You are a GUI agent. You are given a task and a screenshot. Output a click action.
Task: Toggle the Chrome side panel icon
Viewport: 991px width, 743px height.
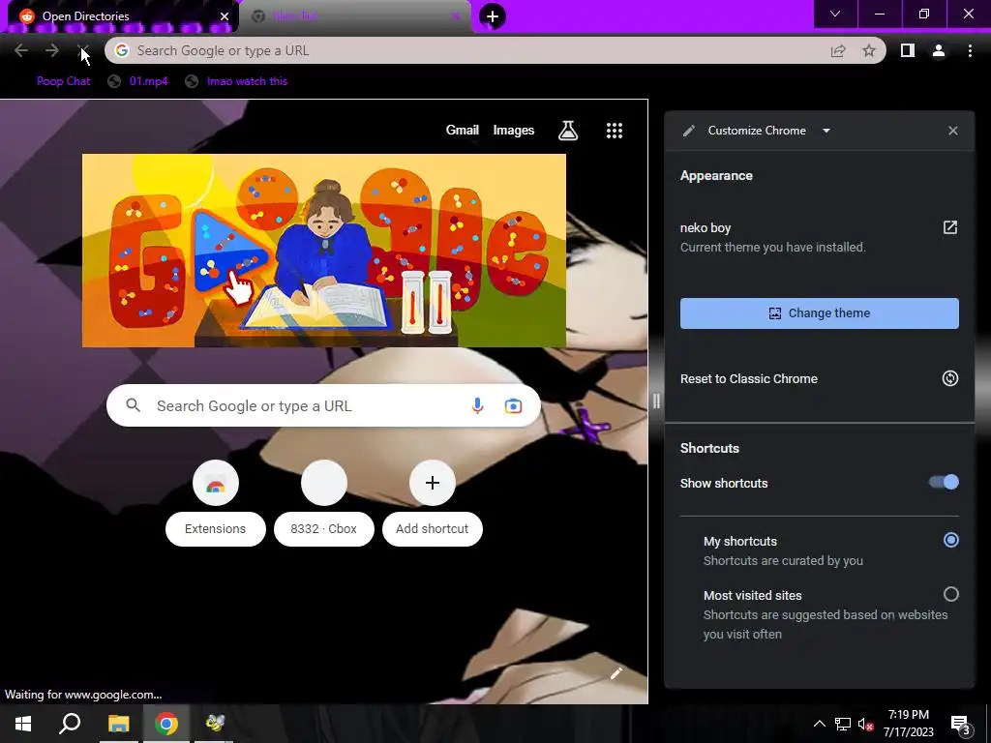click(x=907, y=50)
